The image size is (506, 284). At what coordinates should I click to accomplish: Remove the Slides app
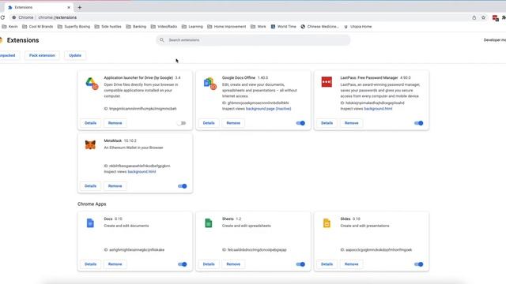point(351,264)
